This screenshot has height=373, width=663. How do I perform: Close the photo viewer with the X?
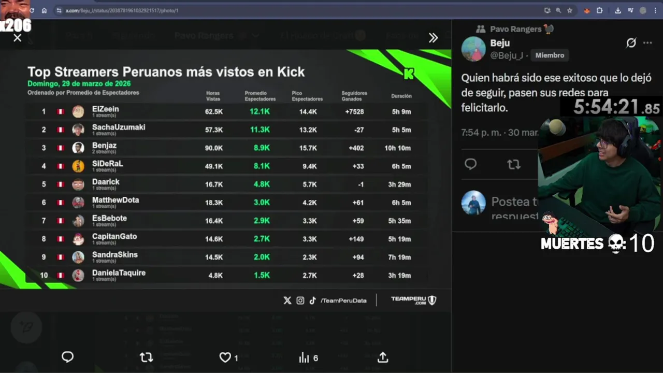pos(18,38)
